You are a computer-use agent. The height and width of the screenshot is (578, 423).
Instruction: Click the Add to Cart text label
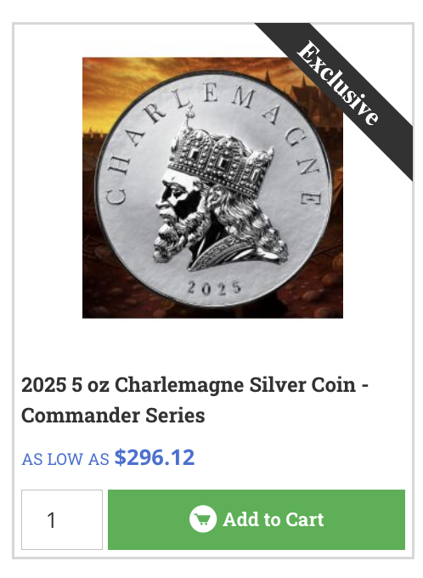click(x=273, y=519)
